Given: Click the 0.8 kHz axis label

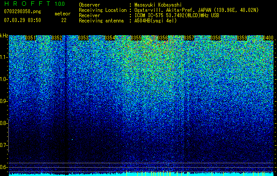Looking at the screenshot, I should (4, 123).
